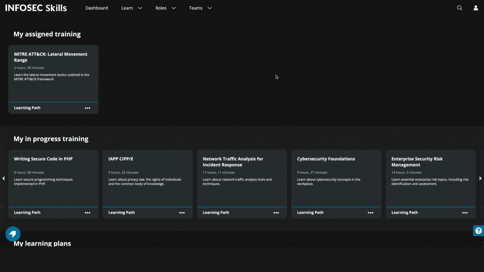Open three-dot menu for IAPP CIPP/E
The width and height of the screenshot is (484, 272).
coord(181,213)
